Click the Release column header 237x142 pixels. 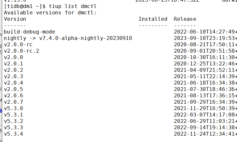[185, 19]
